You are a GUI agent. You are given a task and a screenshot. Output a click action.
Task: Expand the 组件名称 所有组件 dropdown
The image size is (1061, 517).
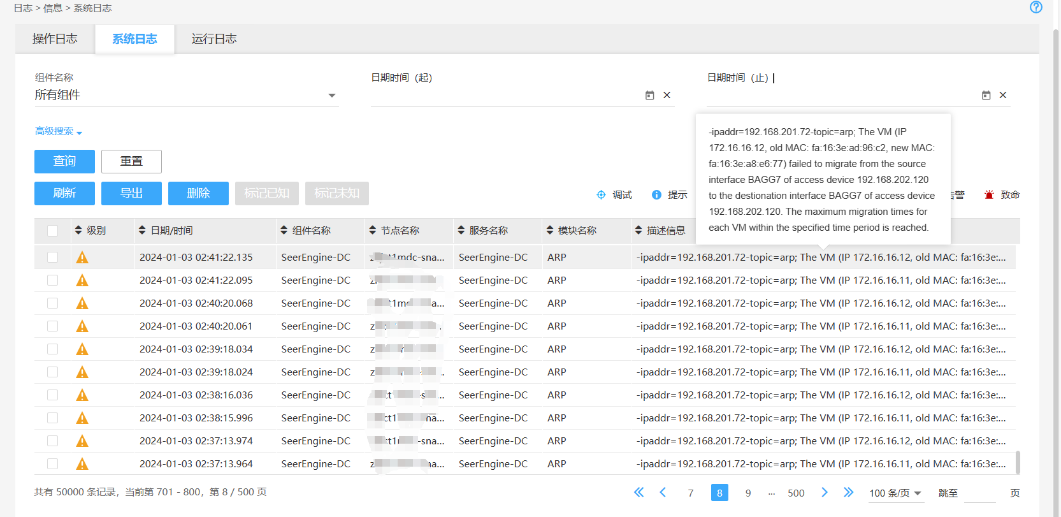point(331,96)
